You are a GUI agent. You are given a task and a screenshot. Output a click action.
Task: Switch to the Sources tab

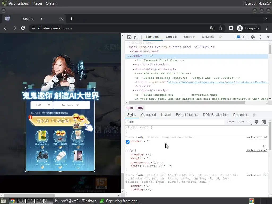[190, 37]
